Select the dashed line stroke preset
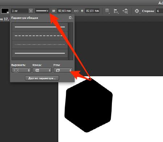Screen dimensions: 163x142 (40, 36)
